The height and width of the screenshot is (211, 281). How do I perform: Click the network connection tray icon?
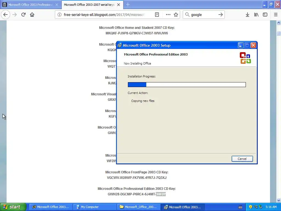[x=255, y=207]
